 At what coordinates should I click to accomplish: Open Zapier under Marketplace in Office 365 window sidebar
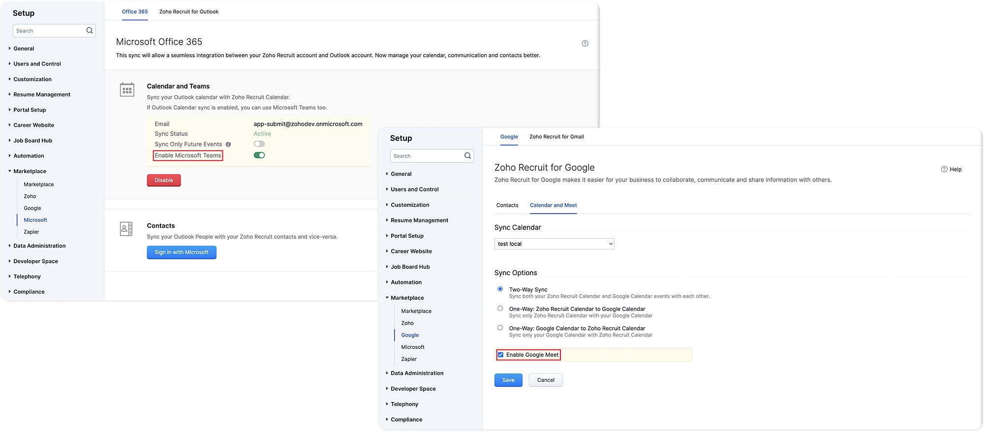(x=31, y=232)
